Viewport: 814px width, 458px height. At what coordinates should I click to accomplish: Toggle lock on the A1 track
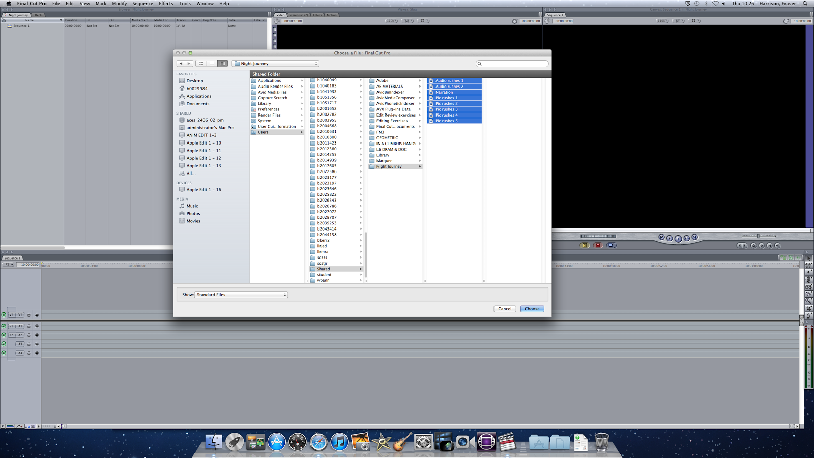point(29,326)
